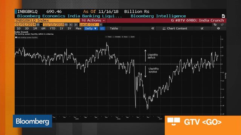Select the 1M range tab
241x135 pixels.
(x=35, y=28)
